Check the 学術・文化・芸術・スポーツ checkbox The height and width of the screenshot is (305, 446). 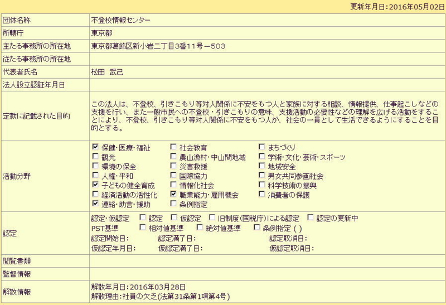click(x=262, y=156)
